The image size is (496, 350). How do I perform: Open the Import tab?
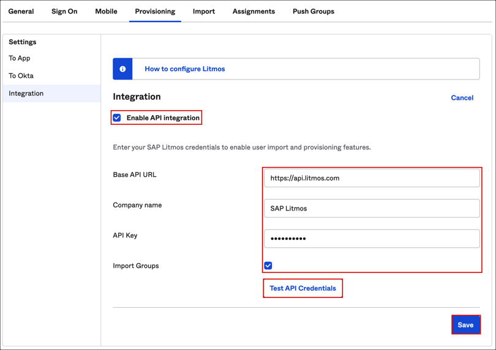coord(204,12)
